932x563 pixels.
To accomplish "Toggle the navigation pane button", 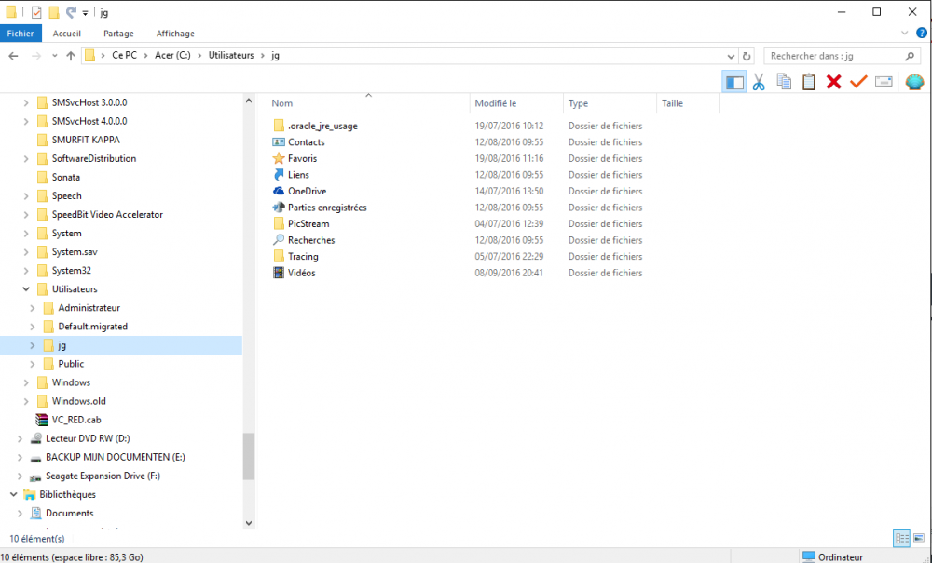I will [x=734, y=82].
